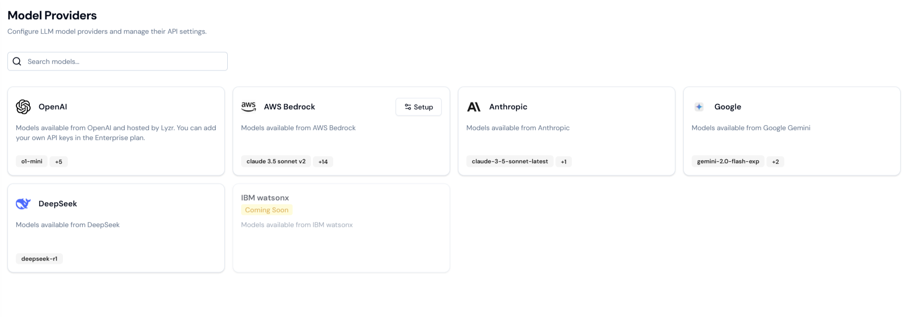Click the Coming Soon badge
The image size is (914, 317).
(x=266, y=210)
